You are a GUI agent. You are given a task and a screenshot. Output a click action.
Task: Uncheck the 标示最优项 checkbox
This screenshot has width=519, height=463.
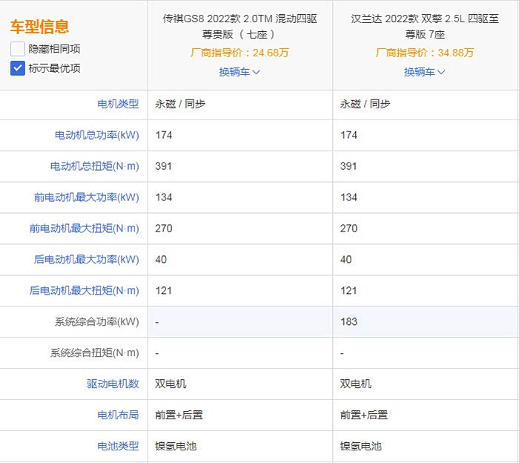coord(18,68)
